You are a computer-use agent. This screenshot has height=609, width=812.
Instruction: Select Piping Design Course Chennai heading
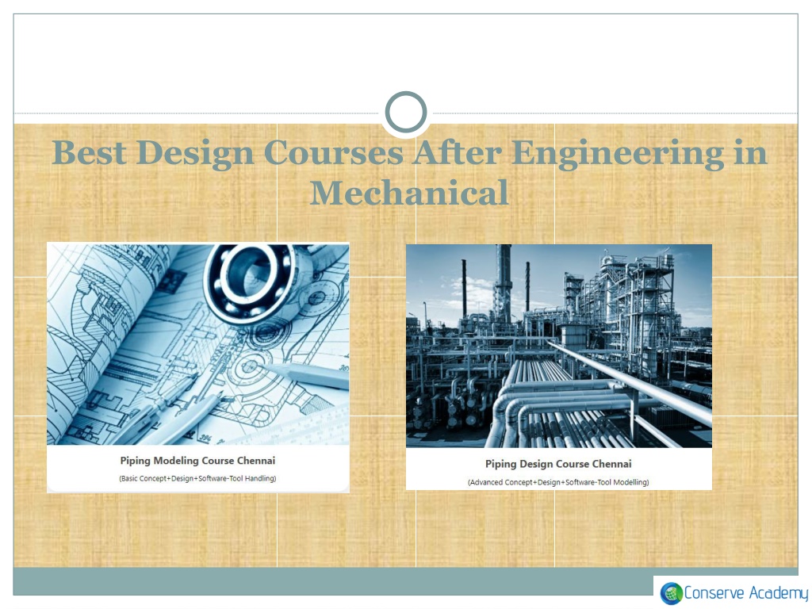coord(558,463)
